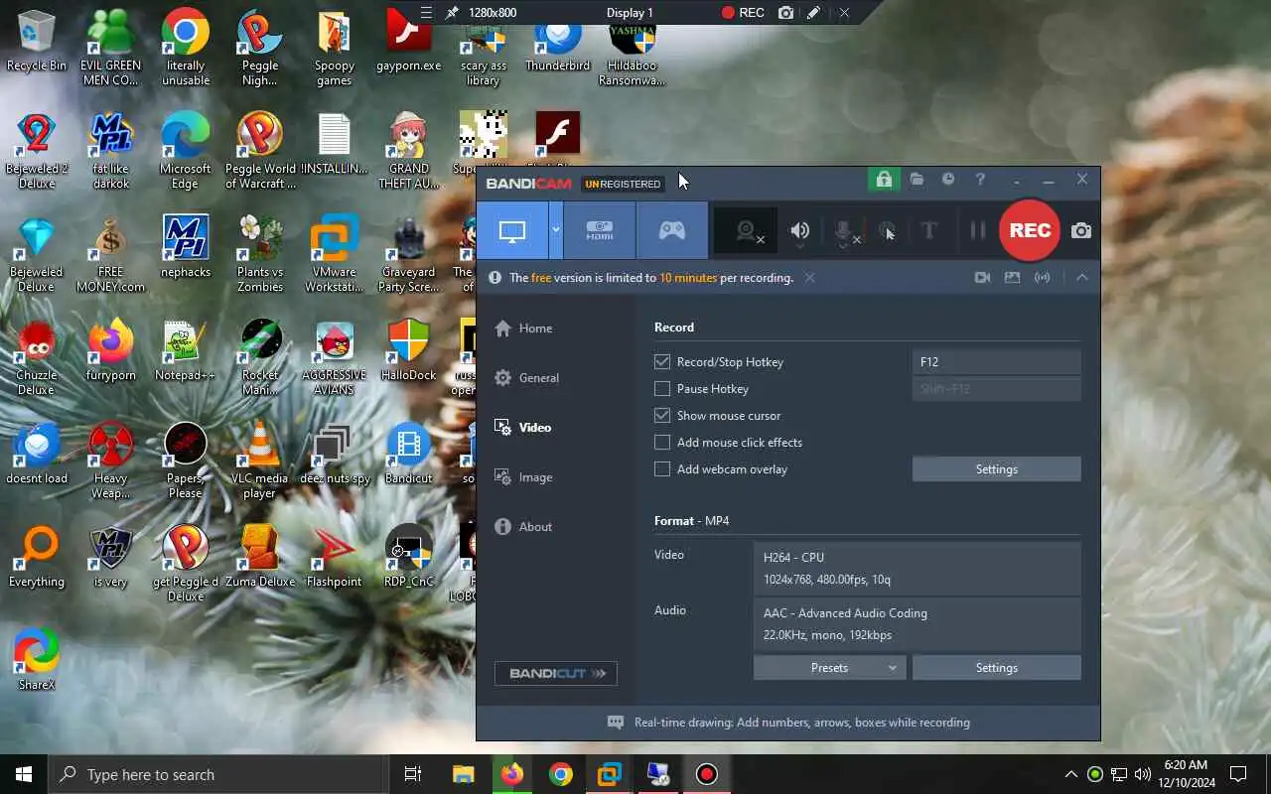Select the Recycle Bin desktop icon
Image resolution: width=1271 pixels, height=794 pixels.
[x=37, y=41]
